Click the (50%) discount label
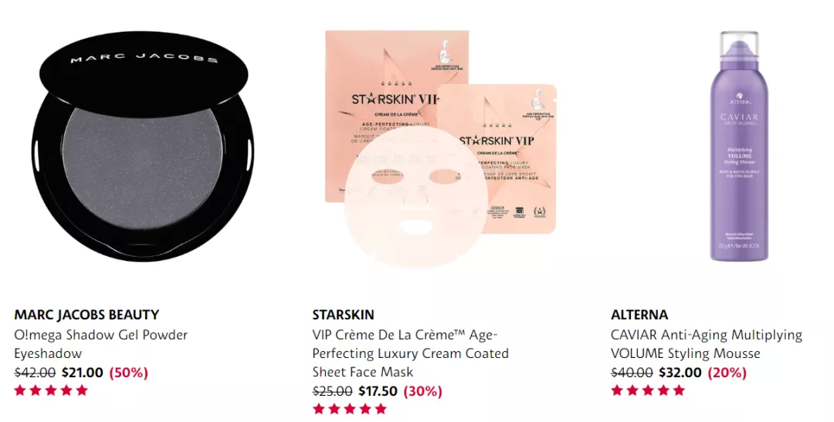Viewport: 834px width, 422px height. point(129,373)
